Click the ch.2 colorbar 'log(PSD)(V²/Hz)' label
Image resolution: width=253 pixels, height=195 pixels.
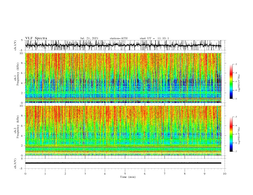[239, 136]
